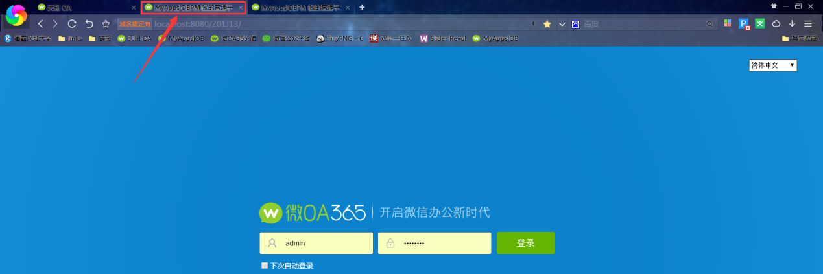The width and height of the screenshot is (823, 274).
Task: Click the lightning speed mode icon
Action: [533, 24]
